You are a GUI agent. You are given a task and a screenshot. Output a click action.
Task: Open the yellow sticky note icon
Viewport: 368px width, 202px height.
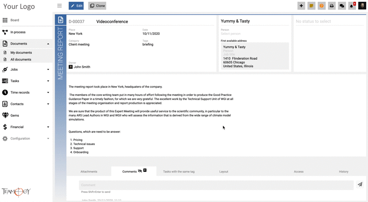(x=311, y=6)
